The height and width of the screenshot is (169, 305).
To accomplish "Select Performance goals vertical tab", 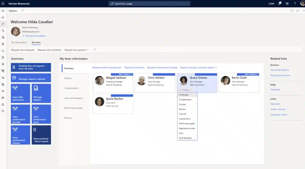I will click(73, 108).
